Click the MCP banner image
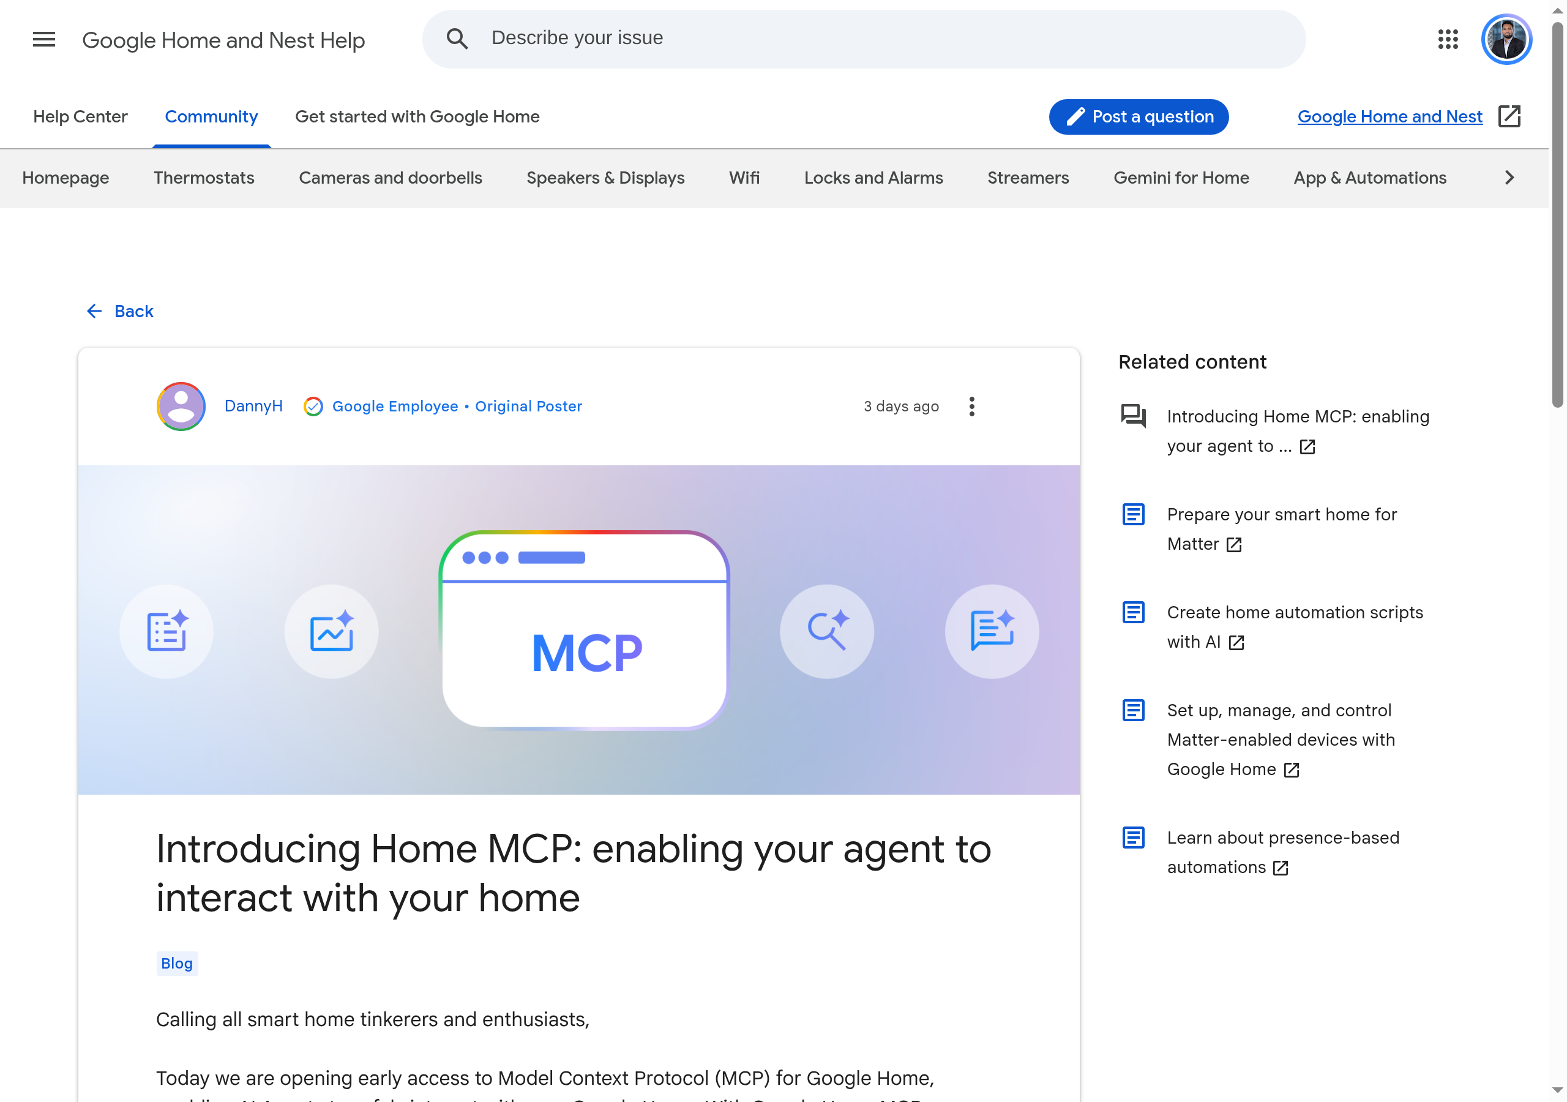 coord(579,629)
